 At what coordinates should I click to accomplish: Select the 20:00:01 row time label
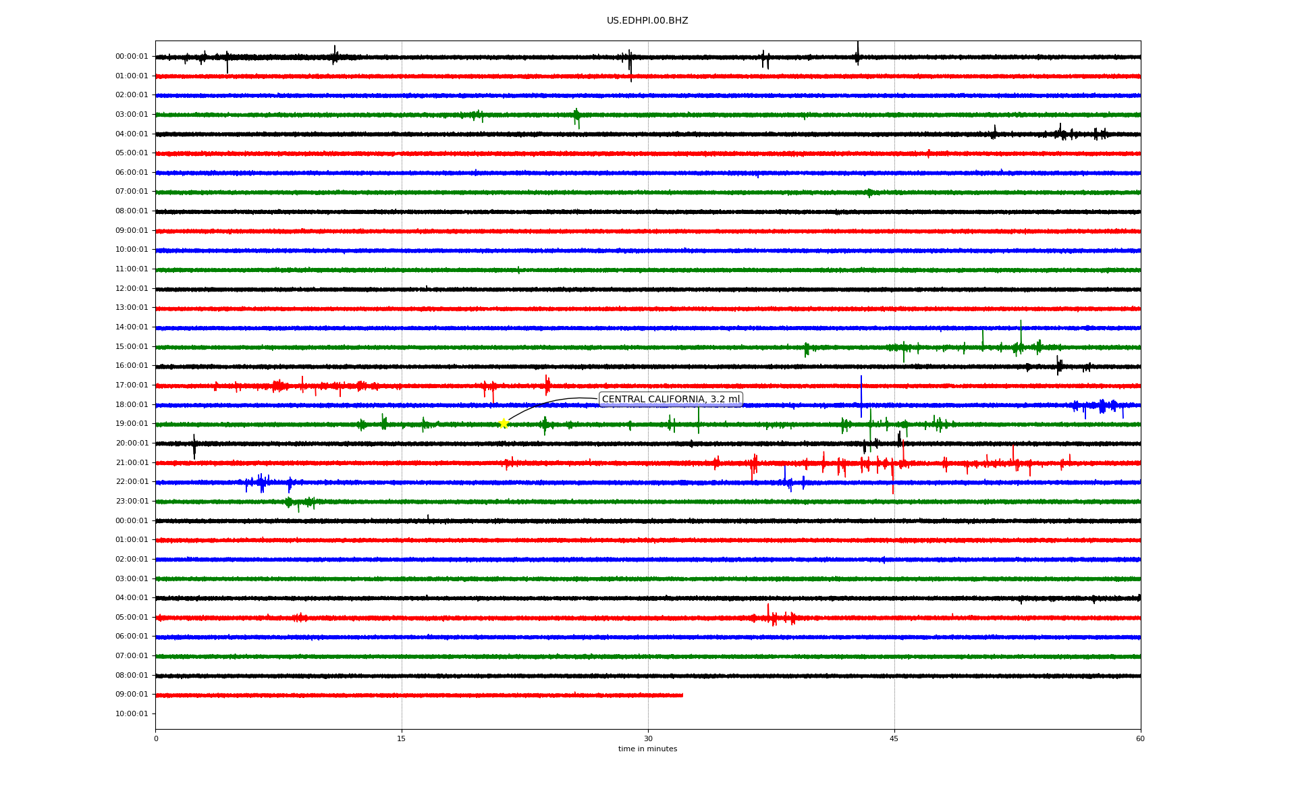coord(132,443)
